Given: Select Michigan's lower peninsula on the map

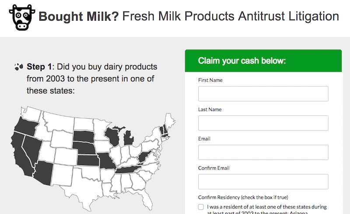Looking at the screenshot, I should 129,138.
